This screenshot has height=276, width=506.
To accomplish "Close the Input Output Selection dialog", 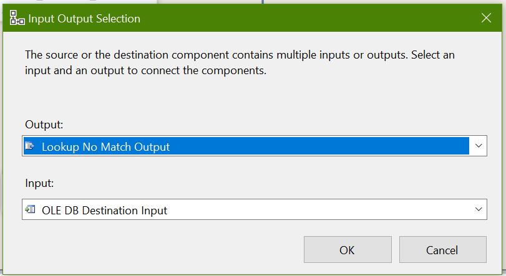I will click(x=486, y=18).
